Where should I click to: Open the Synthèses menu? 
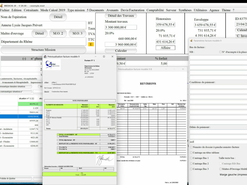[x=185, y=10]
